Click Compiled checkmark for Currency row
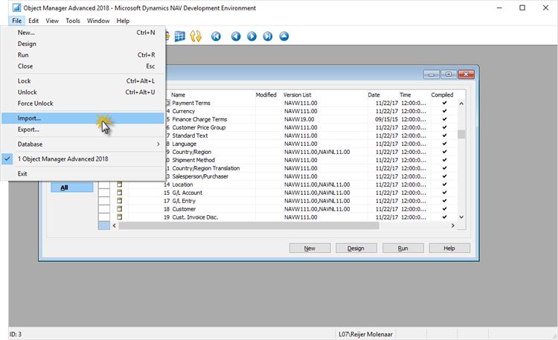Viewport: 558px width, 340px height. coord(444,111)
